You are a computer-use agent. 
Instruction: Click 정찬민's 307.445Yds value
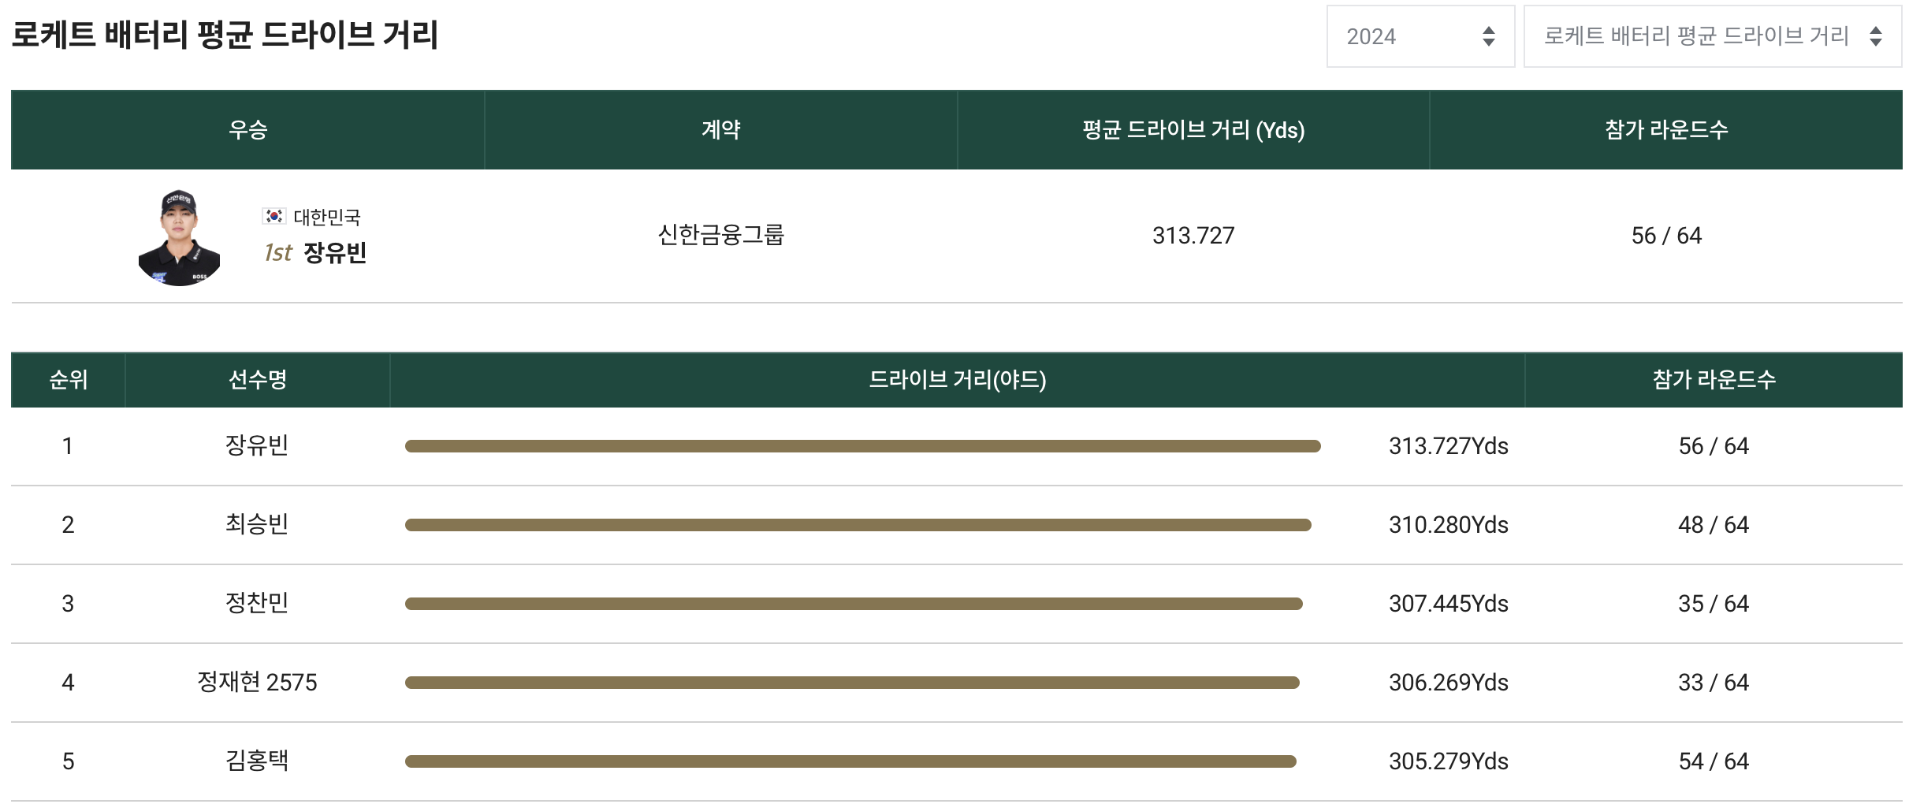(x=1447, y=604)
